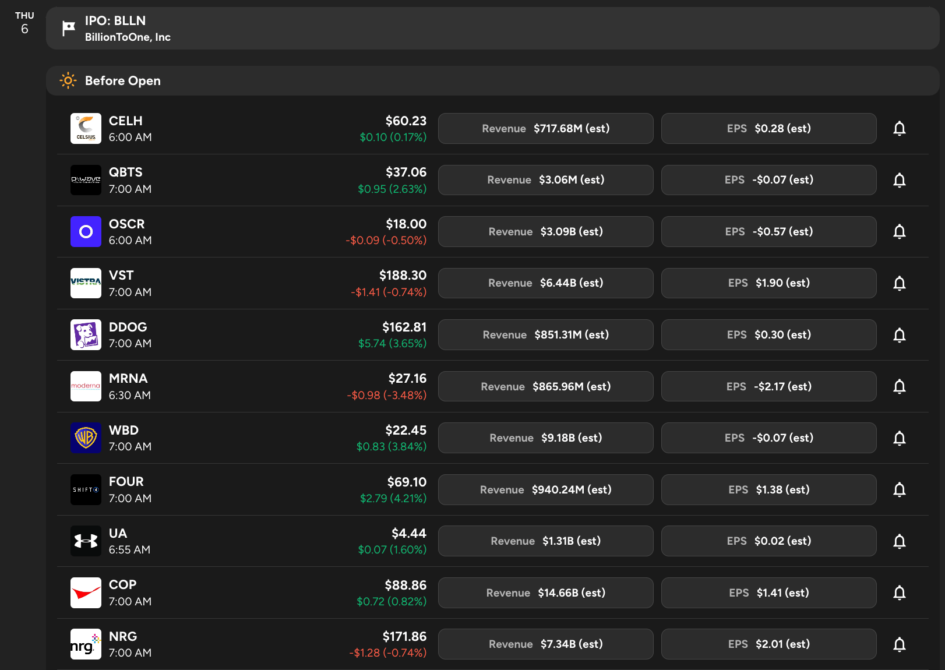
Task: Click the WBD price $22.45
Action: point(406,430)
